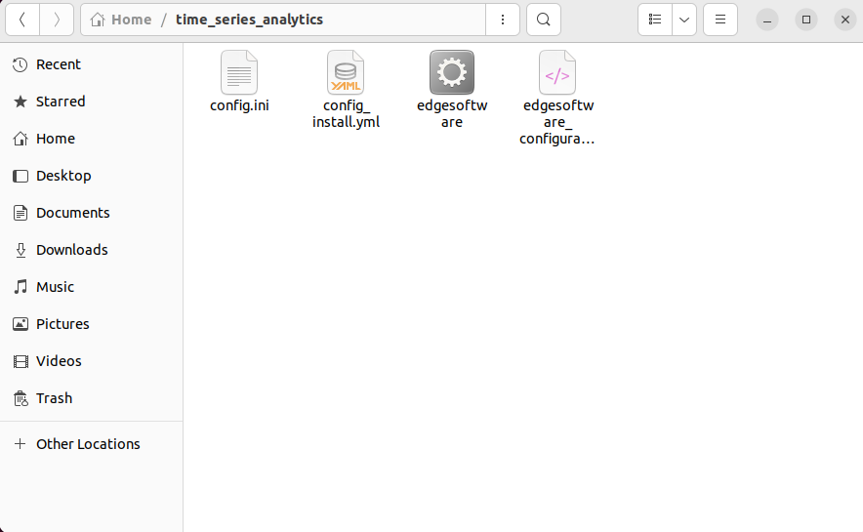Go forward with the right arrow button
Image resolution: width=863 pixels, height=532 pixels.
[x=57, y=20]
